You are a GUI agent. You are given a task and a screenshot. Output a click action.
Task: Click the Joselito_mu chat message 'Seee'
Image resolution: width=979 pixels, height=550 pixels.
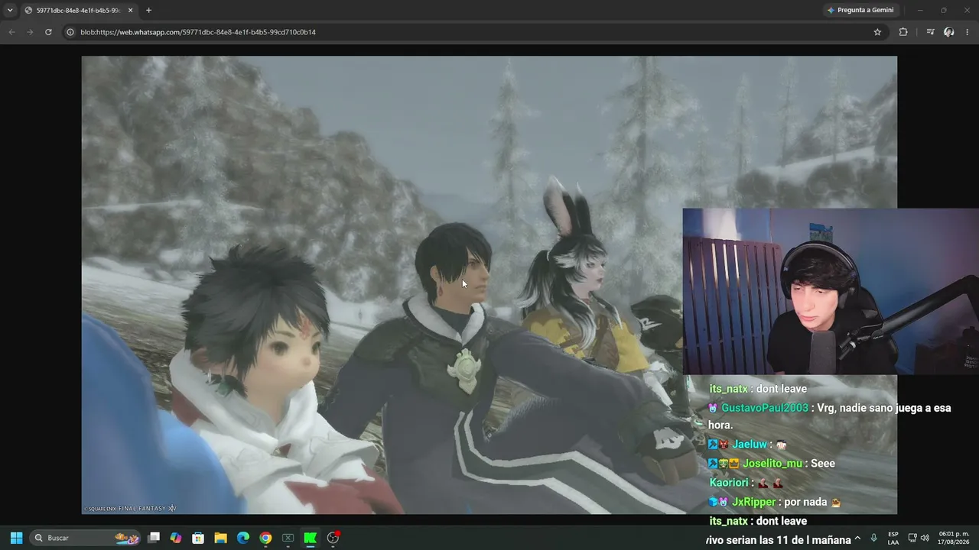pos(823,464)
